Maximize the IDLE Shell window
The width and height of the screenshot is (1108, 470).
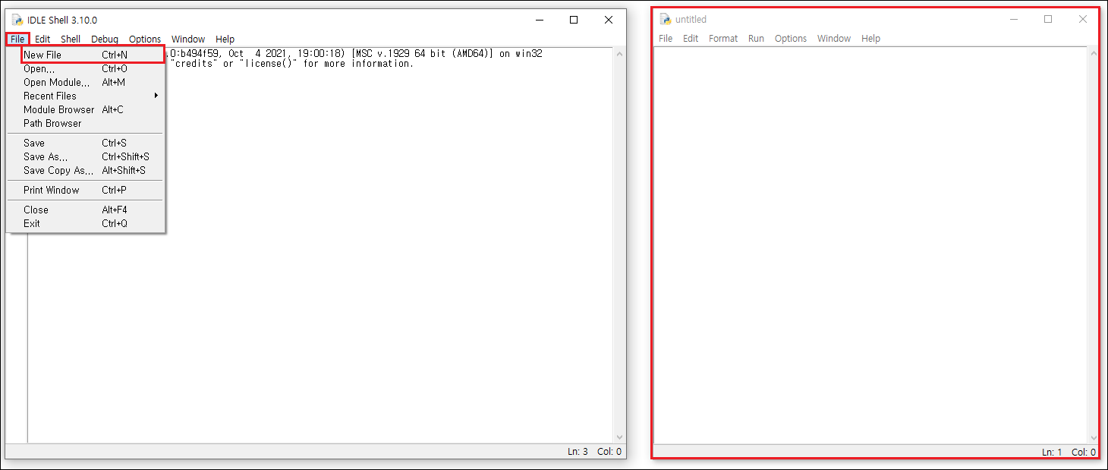pos(574,20)
